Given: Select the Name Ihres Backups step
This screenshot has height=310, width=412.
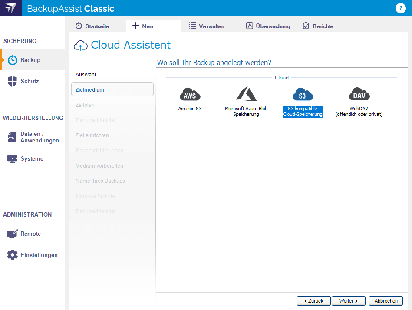Looking at the screenshot, I should point(100,181).
